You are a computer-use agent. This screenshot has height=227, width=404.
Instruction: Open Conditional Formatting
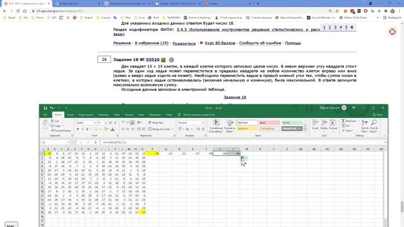pyautogui.click(x=216, y=126)
